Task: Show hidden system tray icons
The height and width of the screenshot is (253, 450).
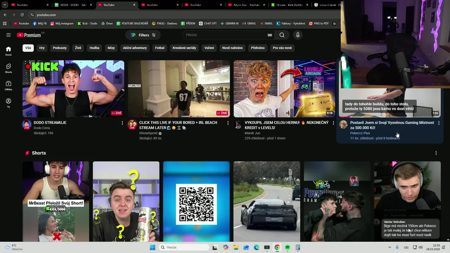Action: click(x=390, y=247)
